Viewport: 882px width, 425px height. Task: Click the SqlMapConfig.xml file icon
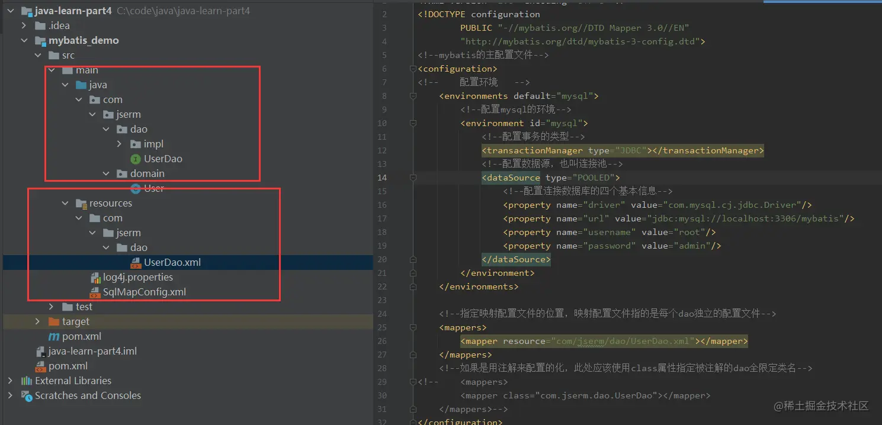(95, 292)
